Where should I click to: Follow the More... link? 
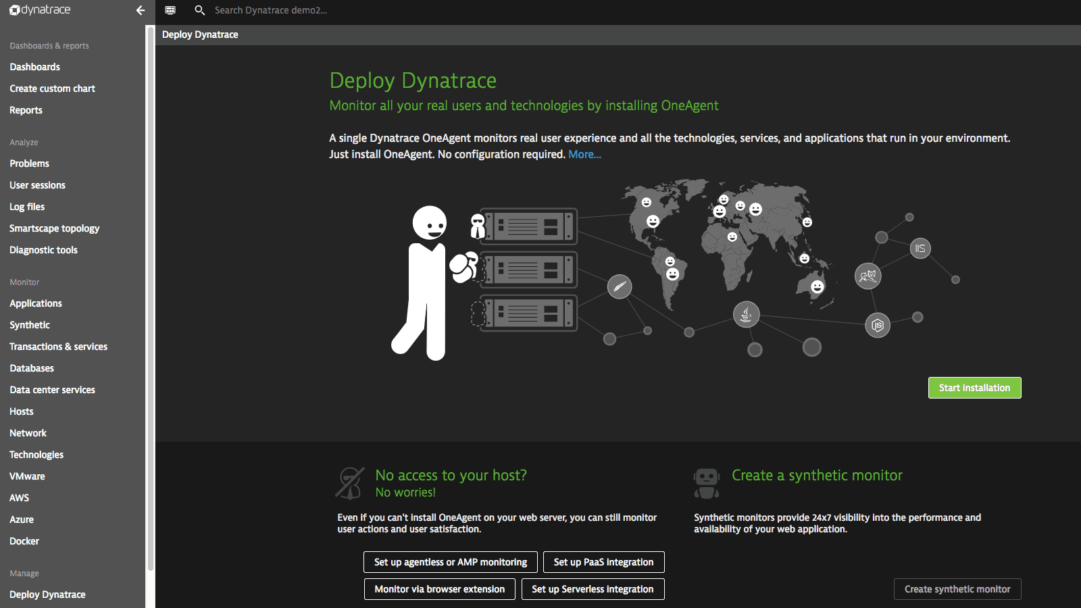tap(584, 154)
